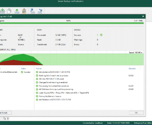Image resolution: width=152 pixels, height=125 pixels.
Task: Click the green upload arrow toolbar icon
Action: click(17, 11)
